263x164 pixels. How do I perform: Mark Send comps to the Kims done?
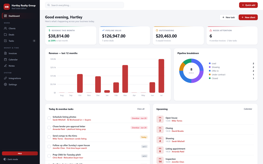pyautogui.click(x=49, y=137)
